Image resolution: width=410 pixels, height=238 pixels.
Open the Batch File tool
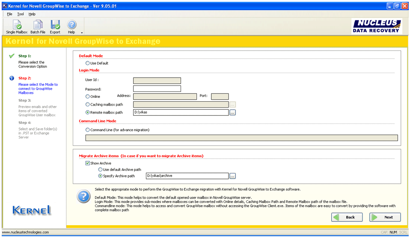(x=38, y=27)
